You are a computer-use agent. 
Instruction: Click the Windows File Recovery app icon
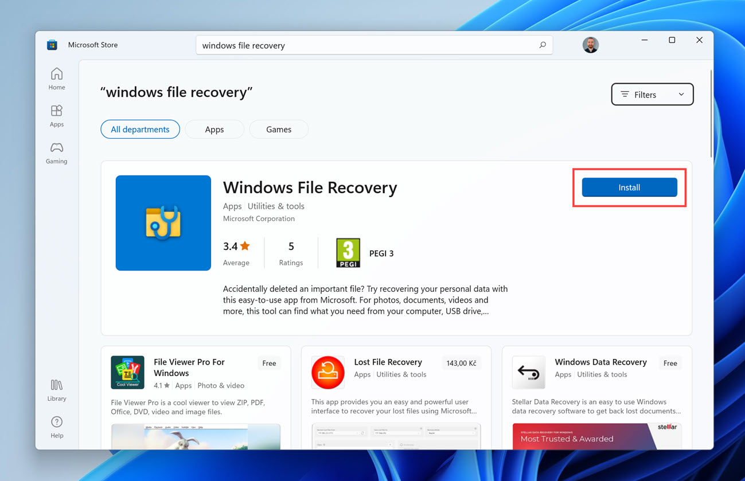click(163, 223)
